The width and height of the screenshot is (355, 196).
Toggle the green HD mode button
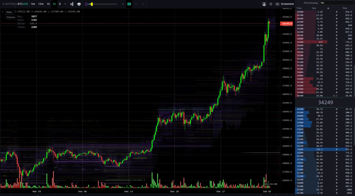tap(129, 4)
